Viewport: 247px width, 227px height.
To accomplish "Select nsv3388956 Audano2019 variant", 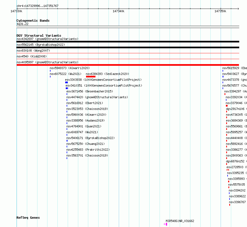I will 85,120.
